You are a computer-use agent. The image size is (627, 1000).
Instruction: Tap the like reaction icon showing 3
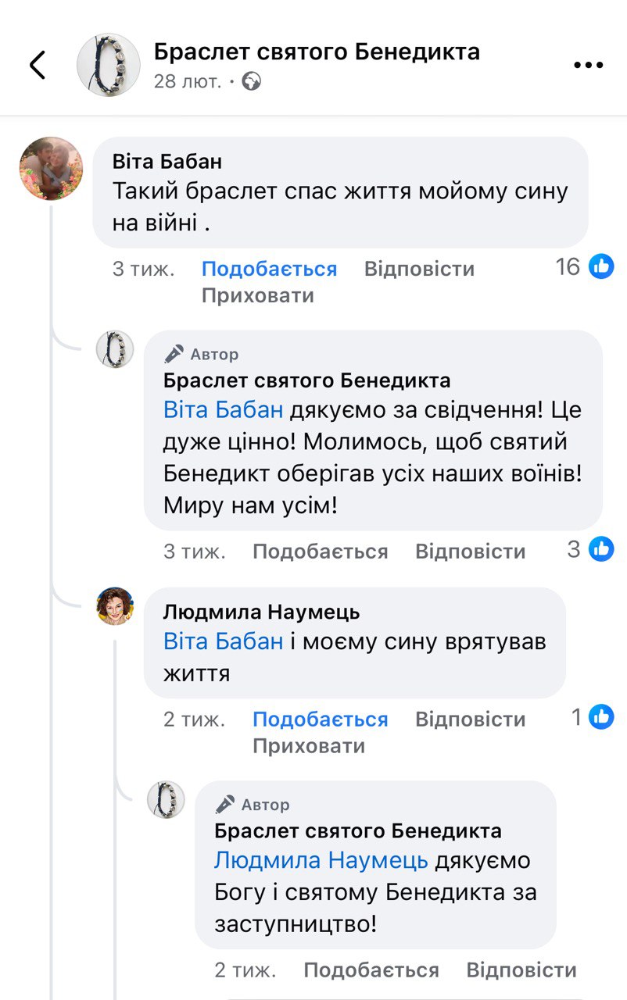(601, 549)
